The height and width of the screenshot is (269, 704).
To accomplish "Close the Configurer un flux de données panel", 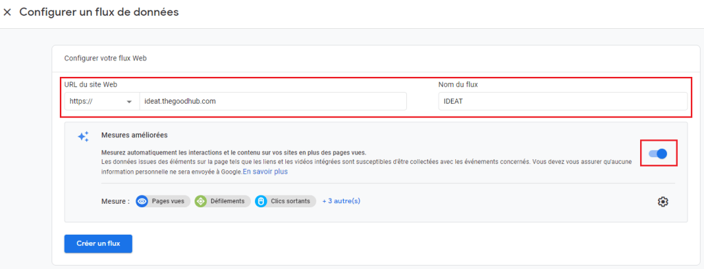I will [x=7, y=12].
